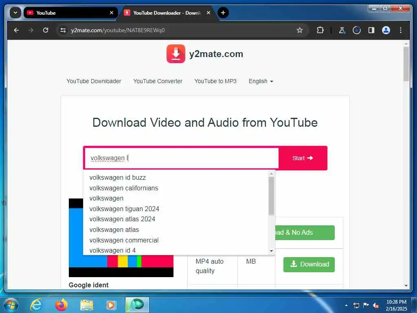Open Windows Explorer folder in taskbar
Viewport: 417px width, 313px height.
point(87,305)
